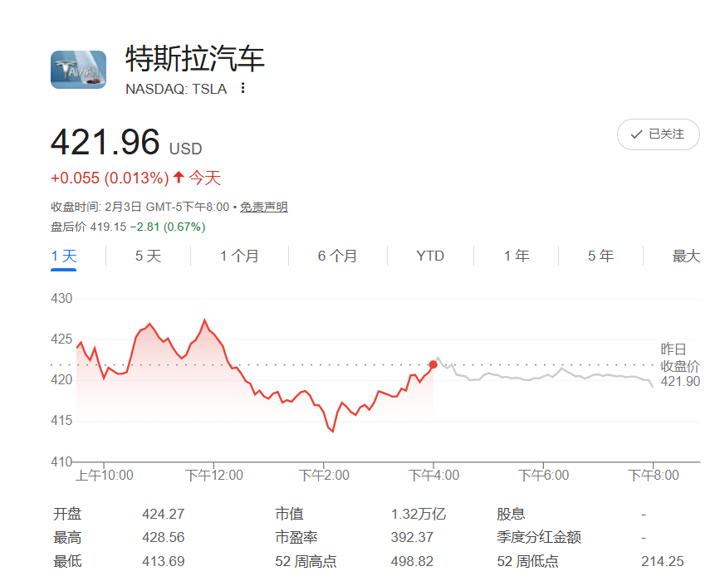Click the Tesla logo thumbnail
The width and height of the screenshot is (710, 581).
click(x=78, y=70)
